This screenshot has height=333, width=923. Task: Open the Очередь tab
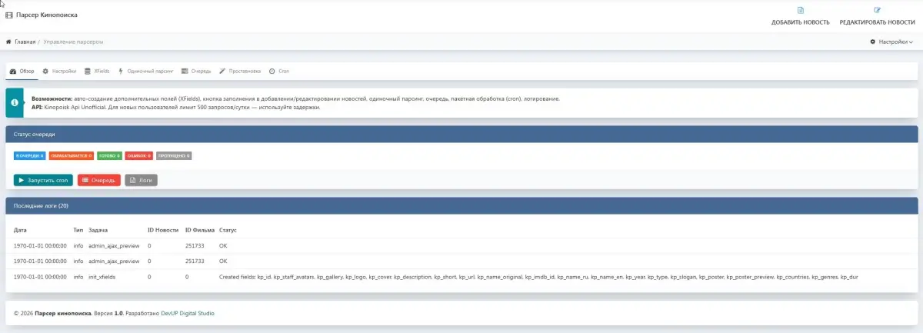[195, 71]
